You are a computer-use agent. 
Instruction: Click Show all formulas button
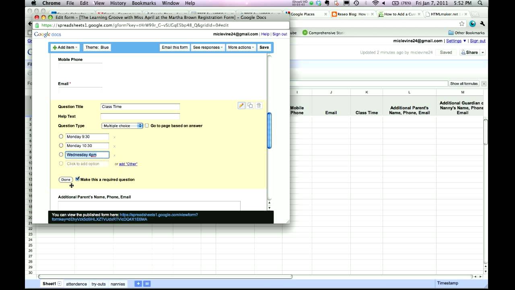tap(464, 84)
